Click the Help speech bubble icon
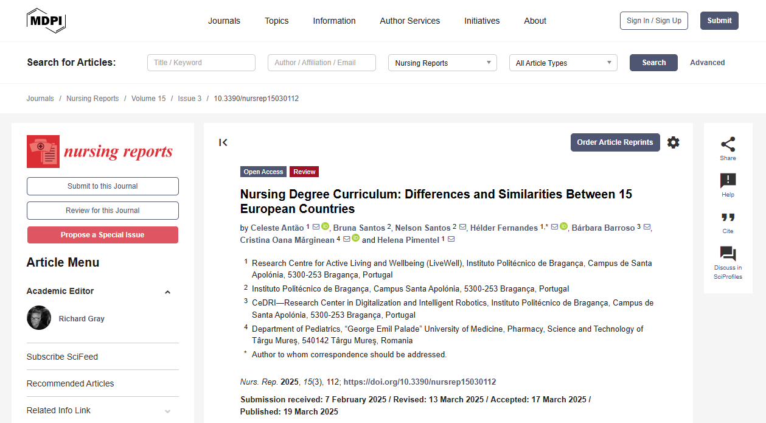 [x=728, y=181]
